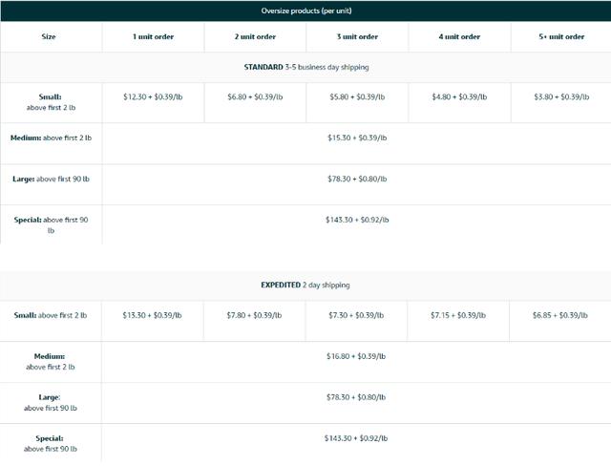Click the "3 unit order" column header

(x=357, y=37)
